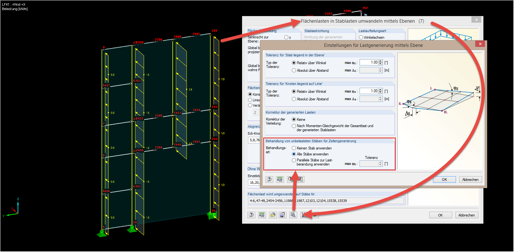This screenshot has width=514, height=252.
Task: Click node label 6353 in model view
Action: pos(137,81)
